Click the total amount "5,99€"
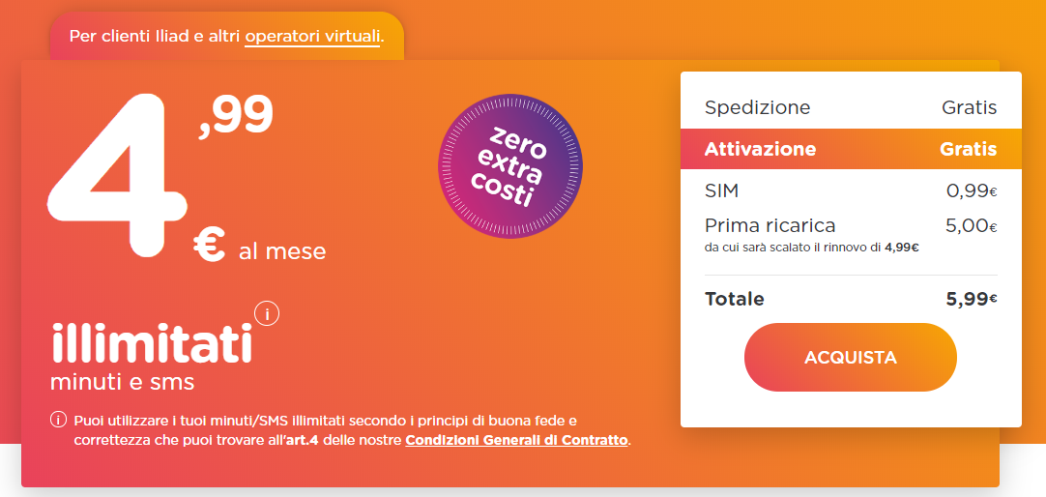 [971, 299]
